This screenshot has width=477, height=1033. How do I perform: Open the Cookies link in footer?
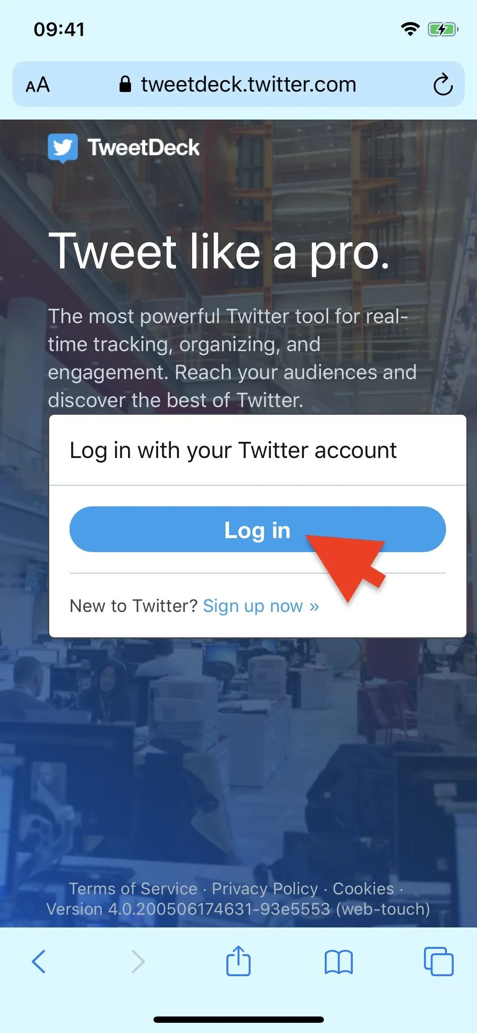[363, 889]
